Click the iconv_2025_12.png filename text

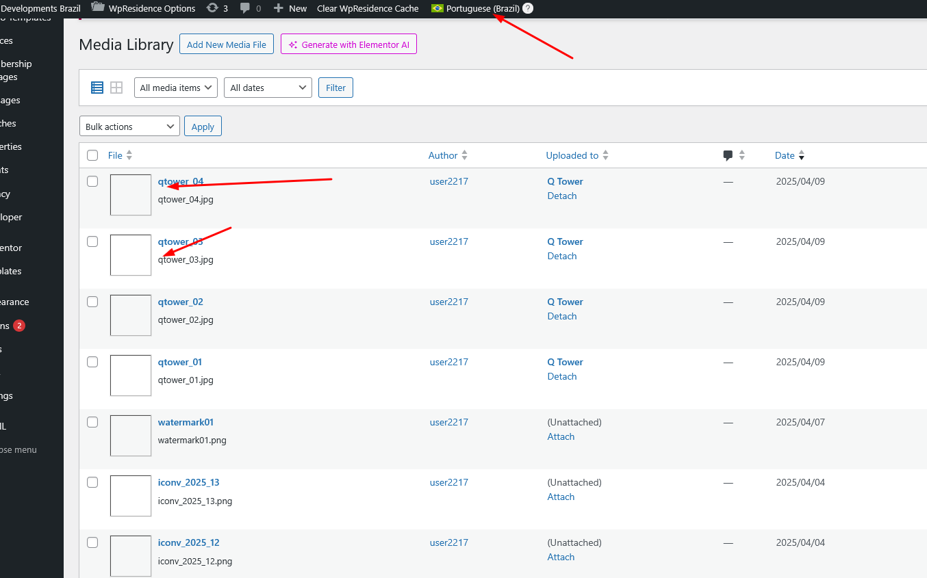point(195,561)
